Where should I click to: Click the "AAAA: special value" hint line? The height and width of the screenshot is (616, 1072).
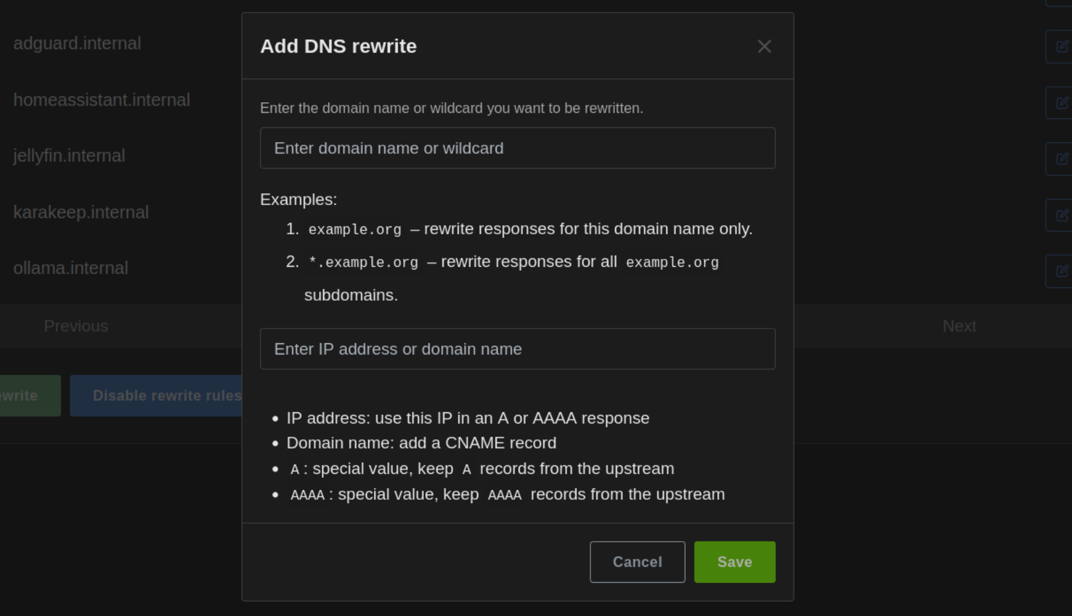point(507,495)
